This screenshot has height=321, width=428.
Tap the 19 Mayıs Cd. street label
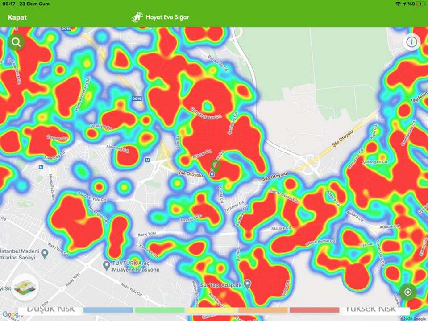point(101,127)
